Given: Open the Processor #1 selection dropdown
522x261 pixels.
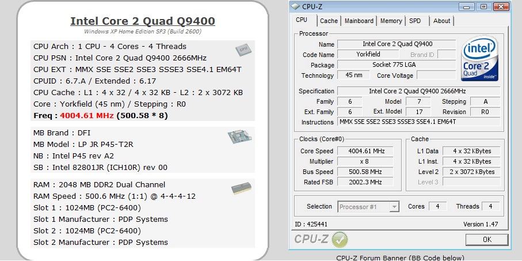Looking at the screenshot, I should 368,207.
